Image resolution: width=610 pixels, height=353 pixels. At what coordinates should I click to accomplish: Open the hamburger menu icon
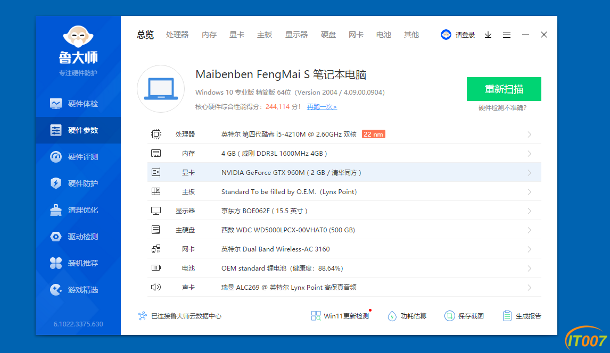pyautogui.click(x=507, y=35)
